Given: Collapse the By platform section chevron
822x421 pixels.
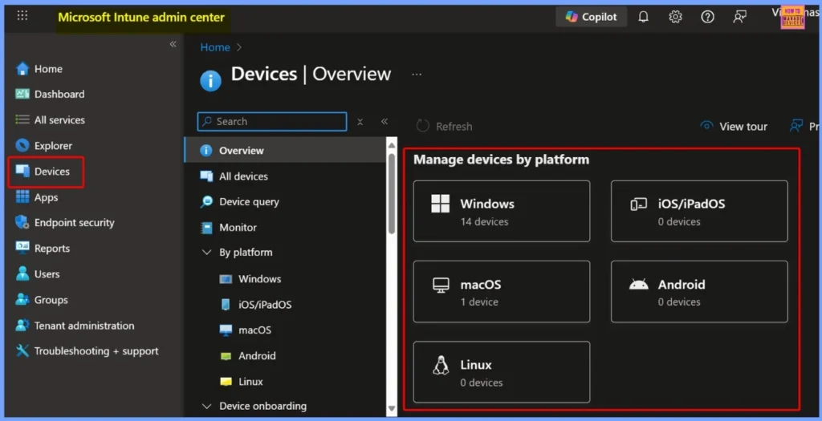Looking at the screenshot, I should (x=206, y=253).
